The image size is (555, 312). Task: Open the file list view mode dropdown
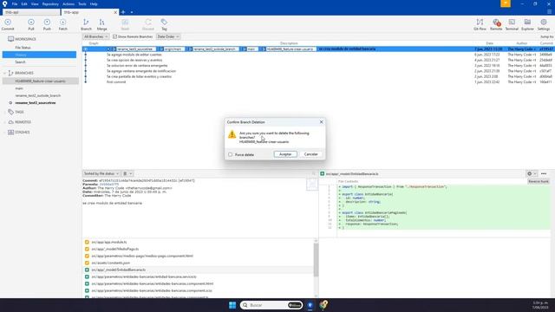[127, 173]
